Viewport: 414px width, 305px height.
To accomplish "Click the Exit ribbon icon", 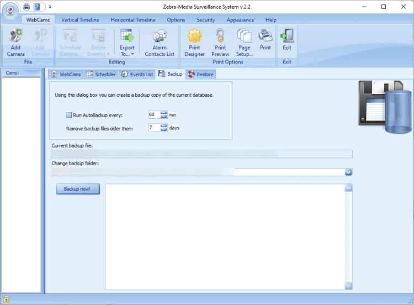I will point(287,40).
